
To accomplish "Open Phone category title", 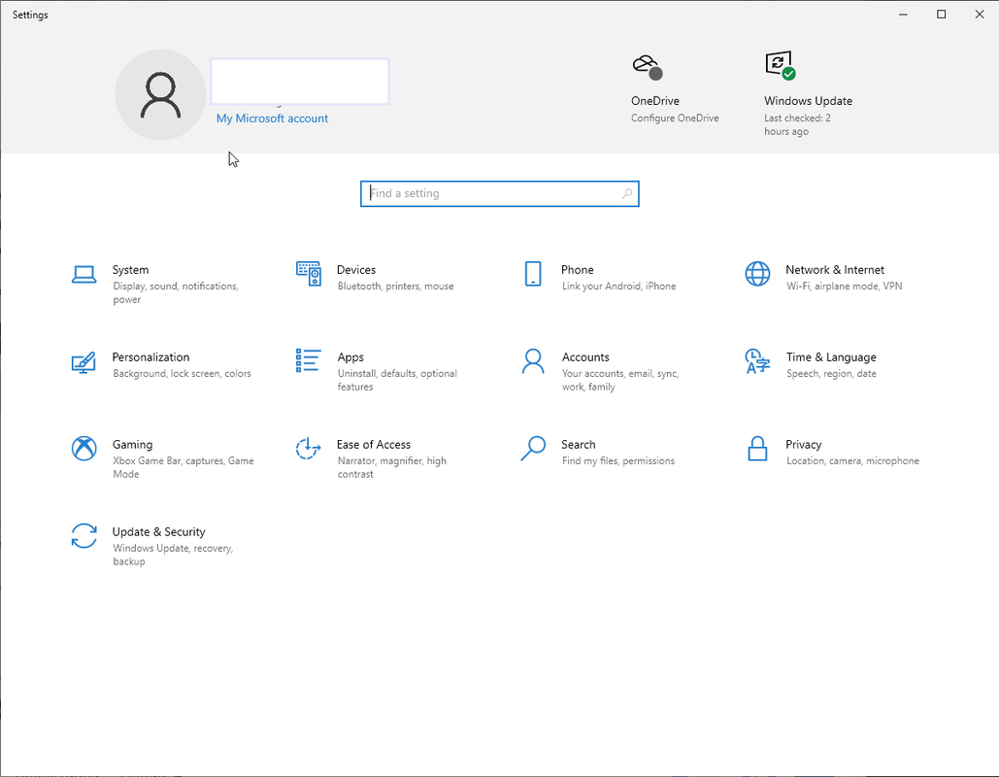I will click(x=578, y=270).
